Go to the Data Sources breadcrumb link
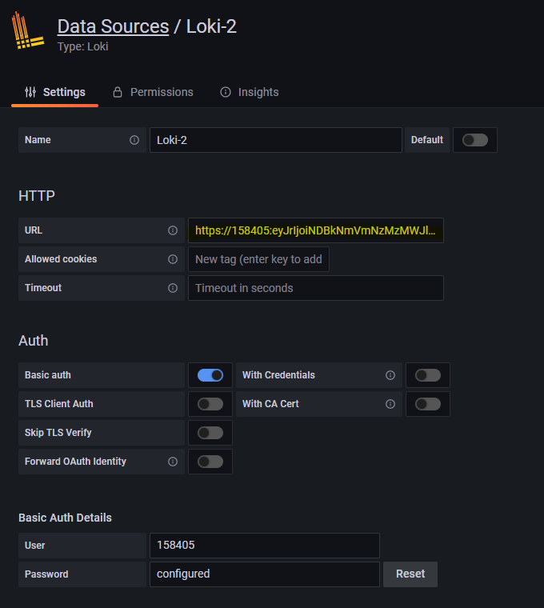This screenshot has height=608, width=544. pos(114,26)
